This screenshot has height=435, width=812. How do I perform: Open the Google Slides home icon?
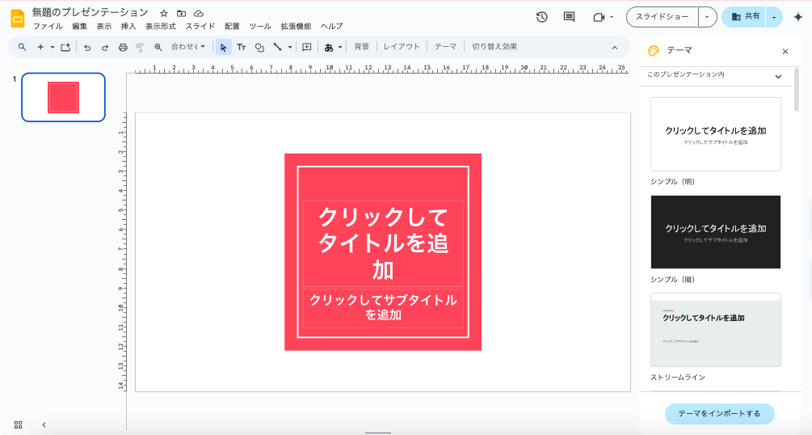pyautogui.click(x=18, y=18)
